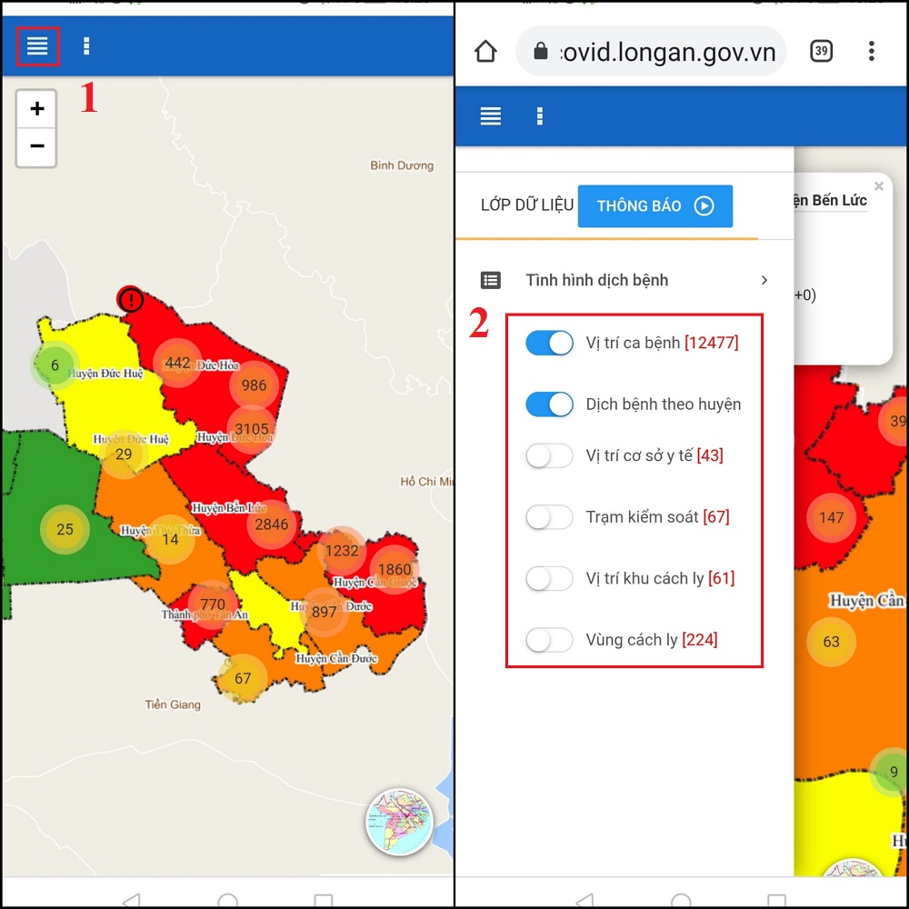This screenshot has width=909, height=909.
Task: Enable Trạm kiểm soát layer
Action: 550,517
